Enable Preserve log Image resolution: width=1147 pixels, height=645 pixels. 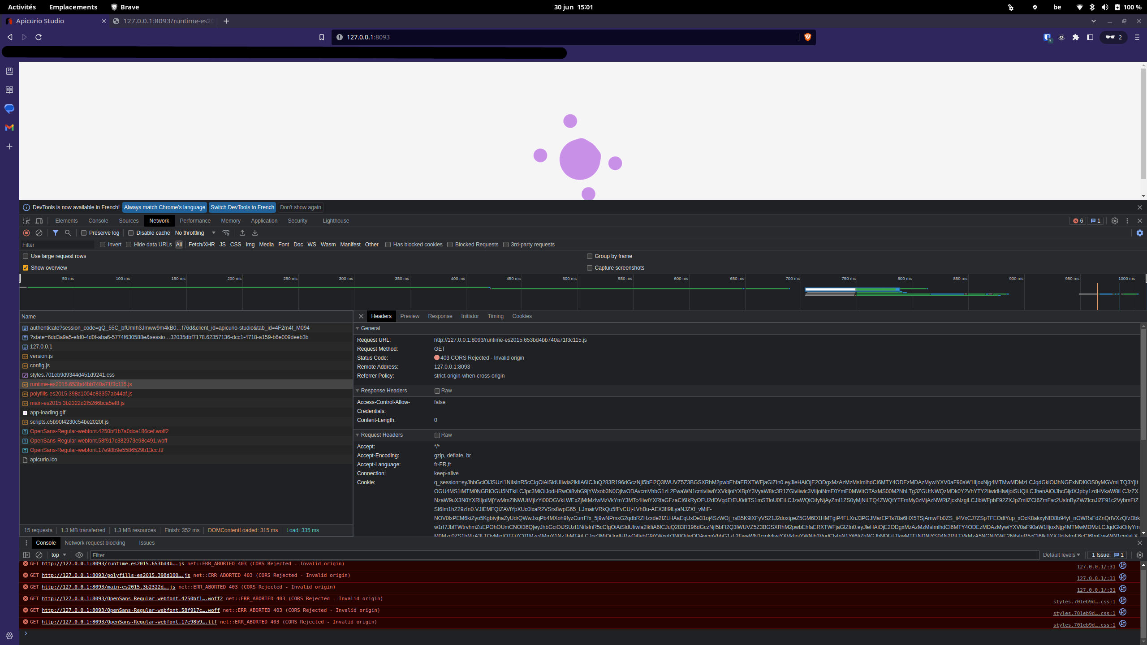coord(84,233)
